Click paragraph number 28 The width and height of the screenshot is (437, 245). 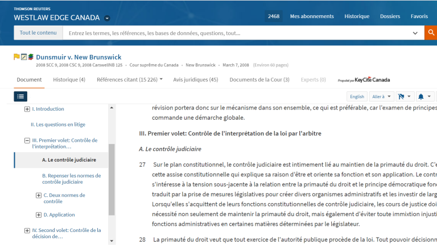[142, 239]
